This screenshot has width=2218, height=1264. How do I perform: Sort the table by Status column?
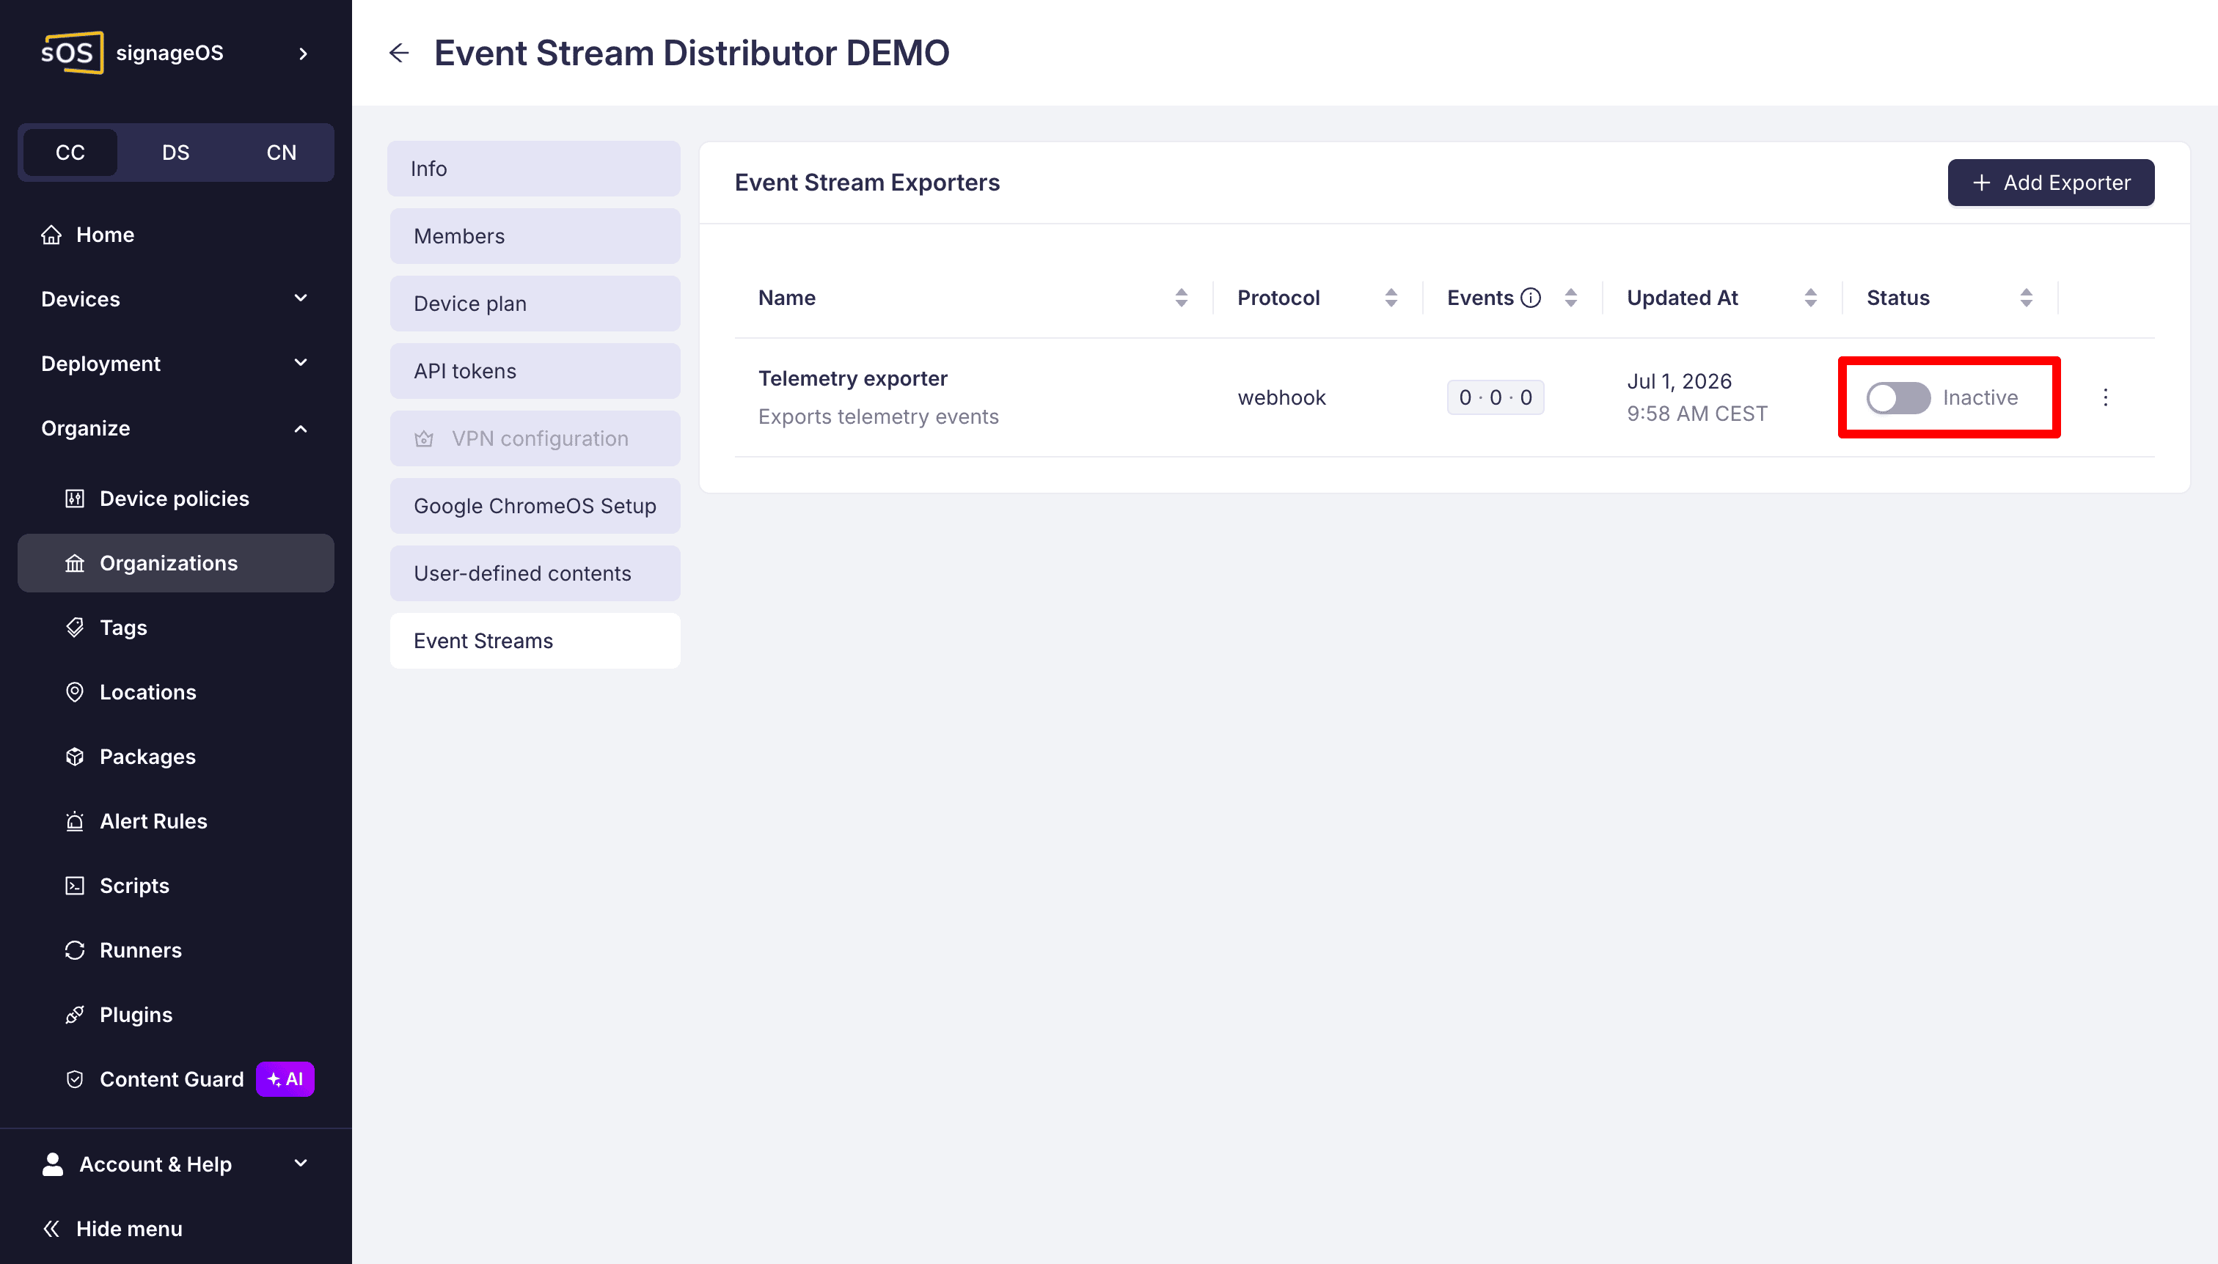(x=2026, y=298)
